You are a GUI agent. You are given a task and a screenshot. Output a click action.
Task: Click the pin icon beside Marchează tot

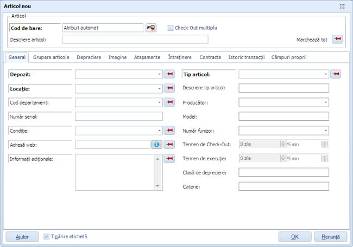[x=337, y=40]
